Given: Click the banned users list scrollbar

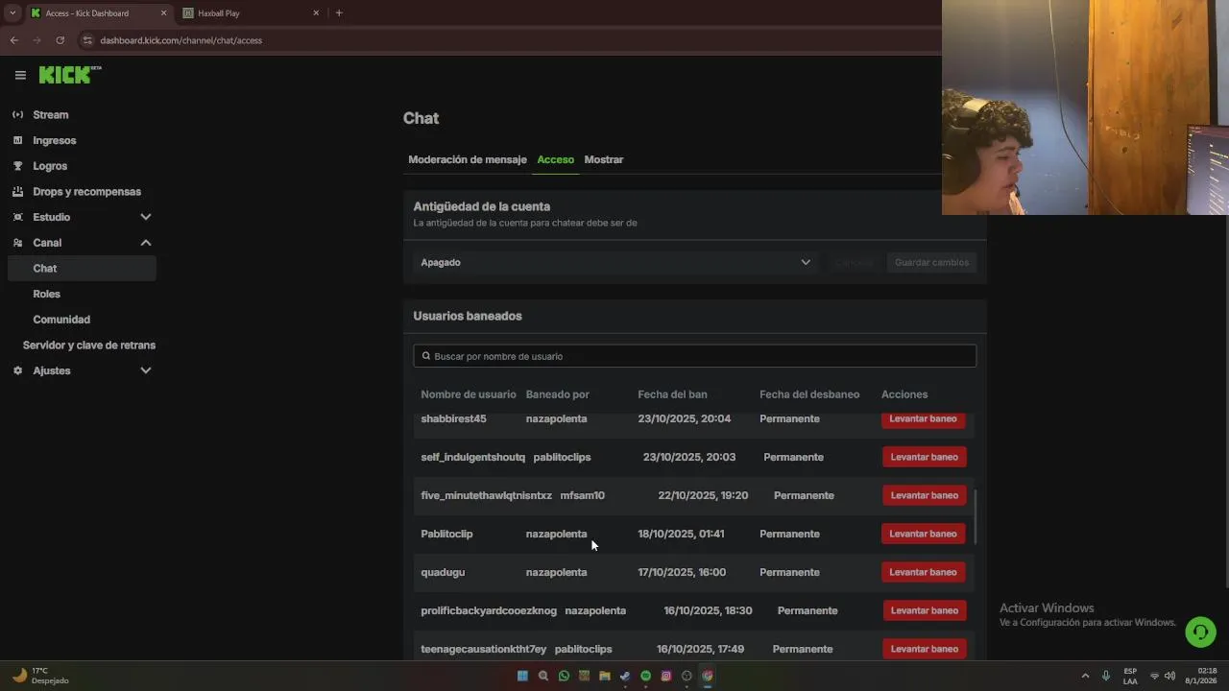Looking at the screenshot, I should point(976,517).
